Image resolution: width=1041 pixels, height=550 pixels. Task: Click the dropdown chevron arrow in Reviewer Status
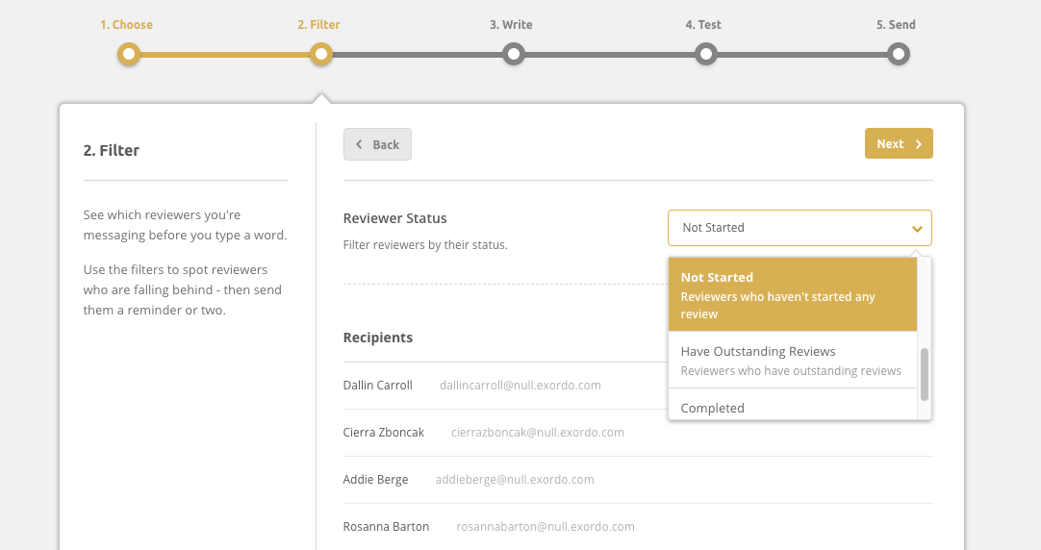[x=917, y=229]
